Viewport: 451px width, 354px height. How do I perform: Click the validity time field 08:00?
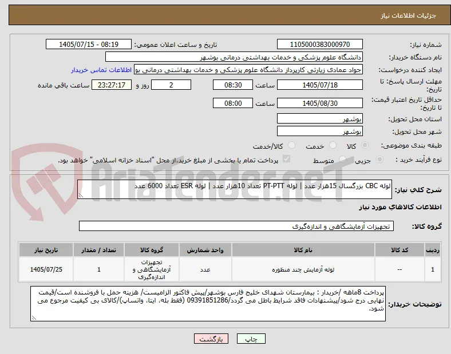click(233, 103)
